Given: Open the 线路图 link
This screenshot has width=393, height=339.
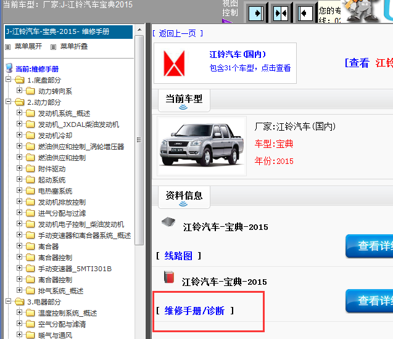Looking at the screenshot, I should click(178, 256).
